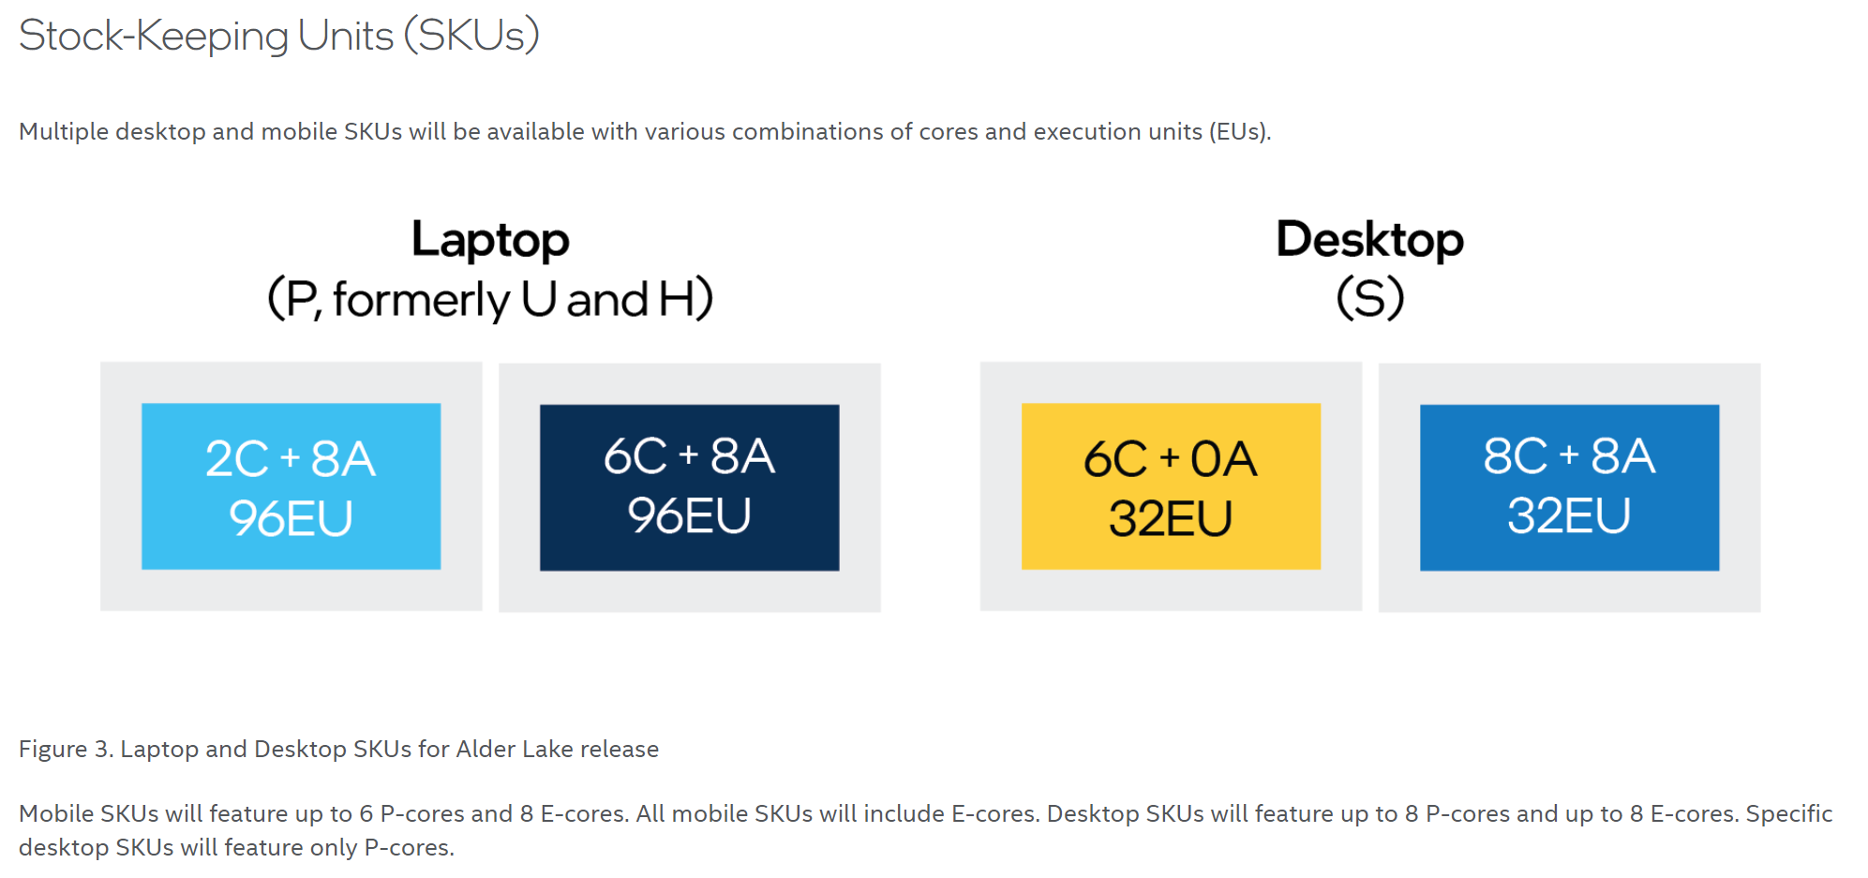Click the Figure 3 caption text
The image size is (1868, 878).
click(x=338, y=750)
